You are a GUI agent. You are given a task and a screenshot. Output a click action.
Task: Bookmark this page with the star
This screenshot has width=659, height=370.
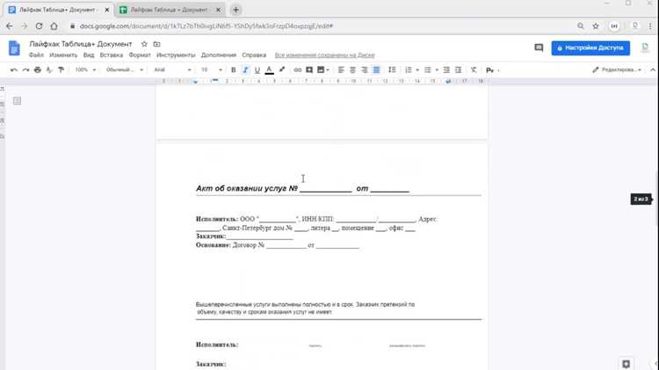pyautogui.click(x=596, y=26)
